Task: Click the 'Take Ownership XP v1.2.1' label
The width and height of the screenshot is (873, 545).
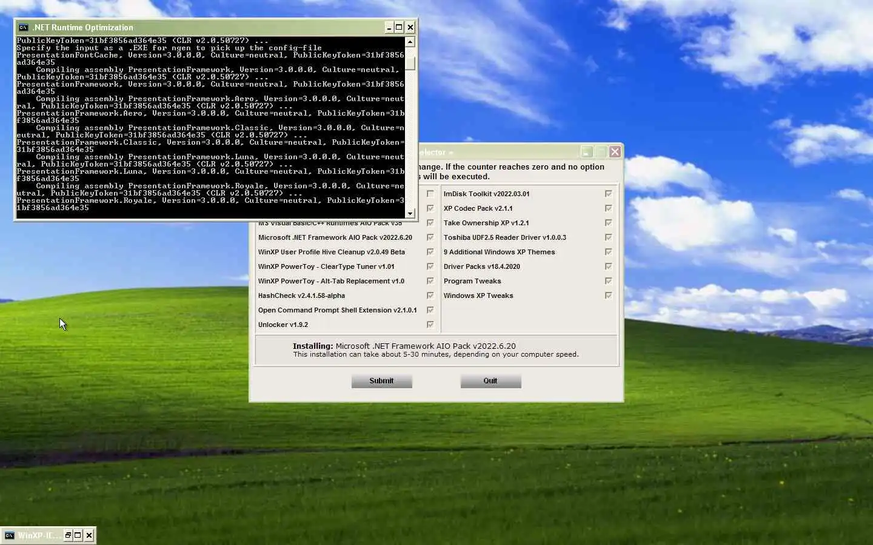Action: [x=486, y=223]
